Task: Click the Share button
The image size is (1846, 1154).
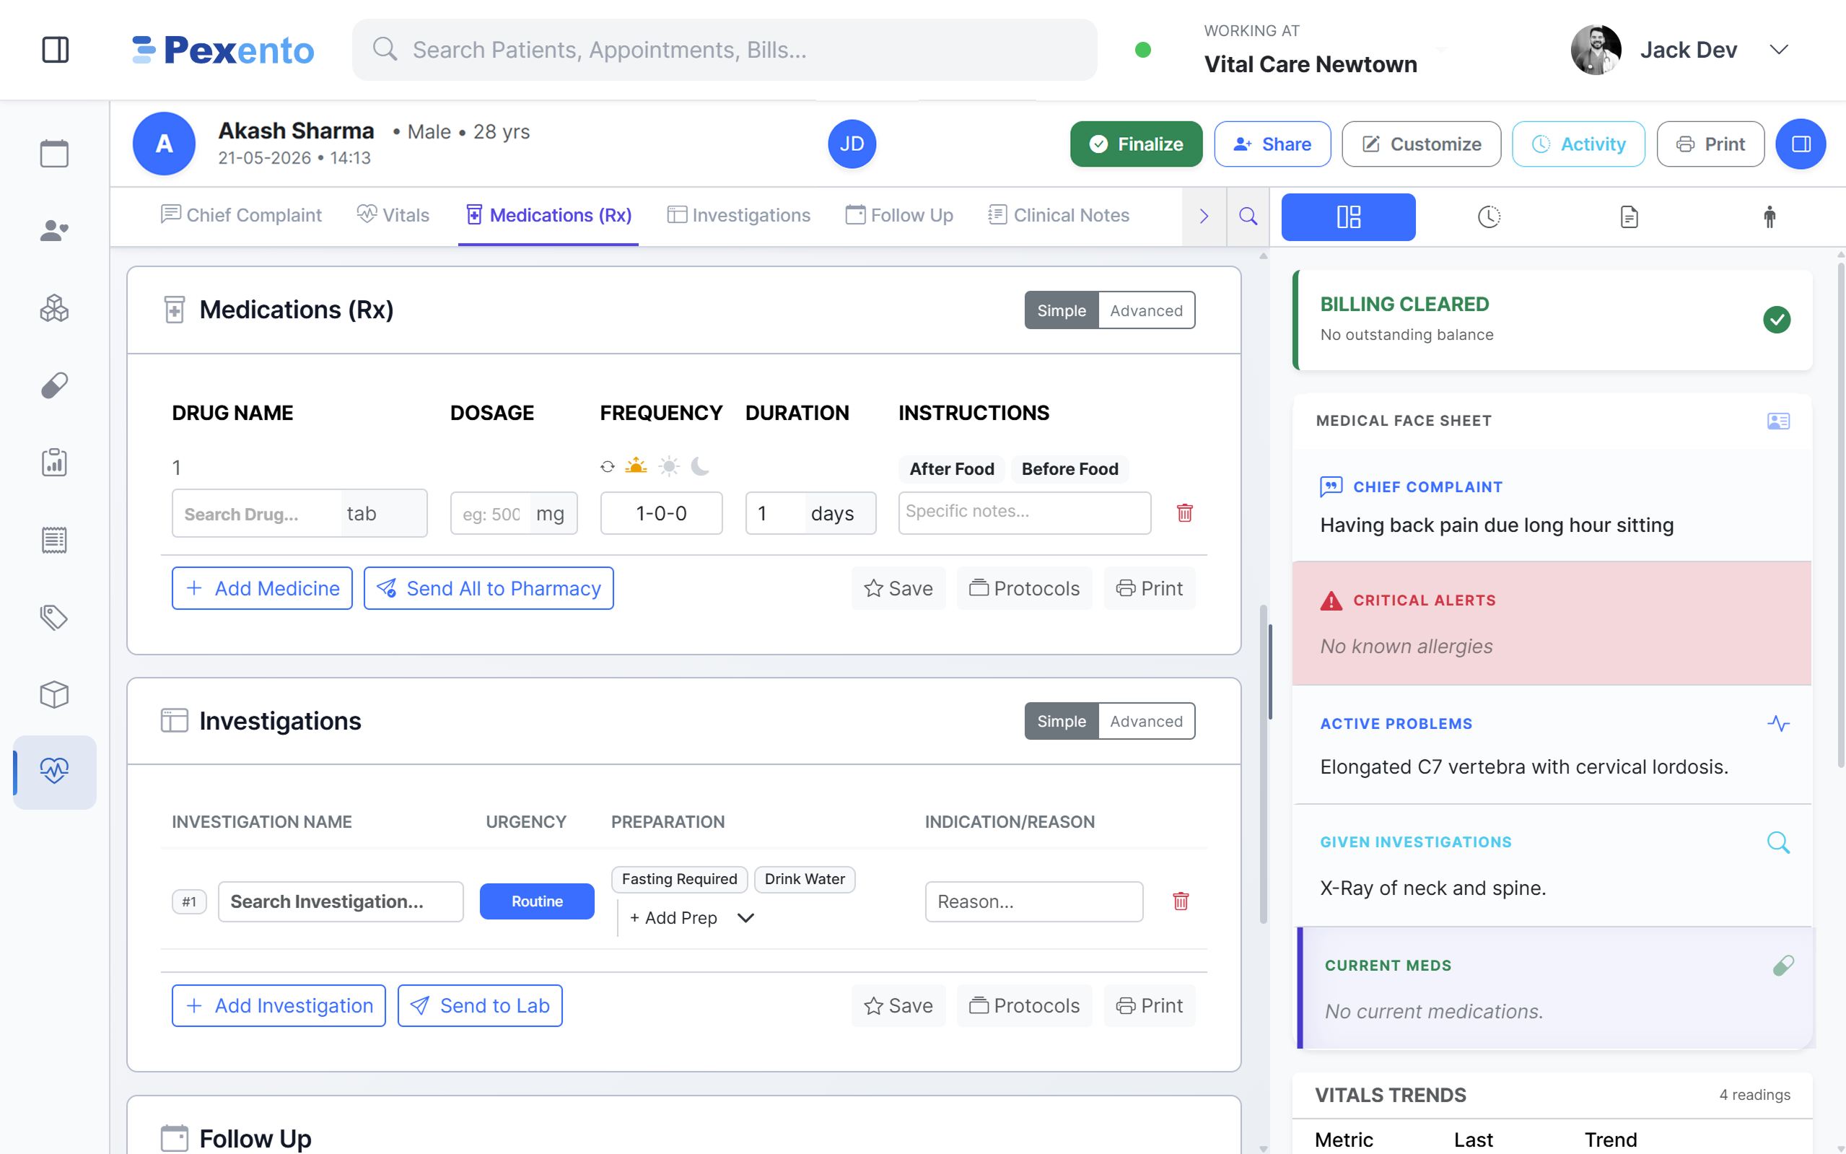Action: point(1272,144)
